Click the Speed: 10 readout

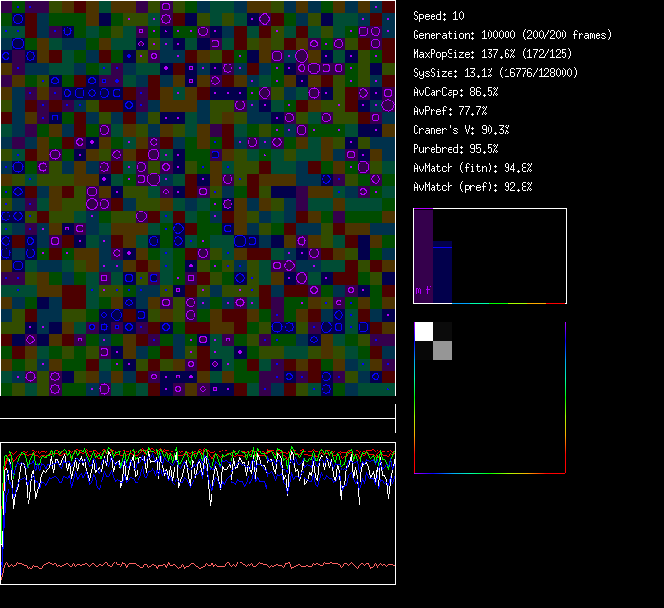pyautogui.click(x=439, y=16)
